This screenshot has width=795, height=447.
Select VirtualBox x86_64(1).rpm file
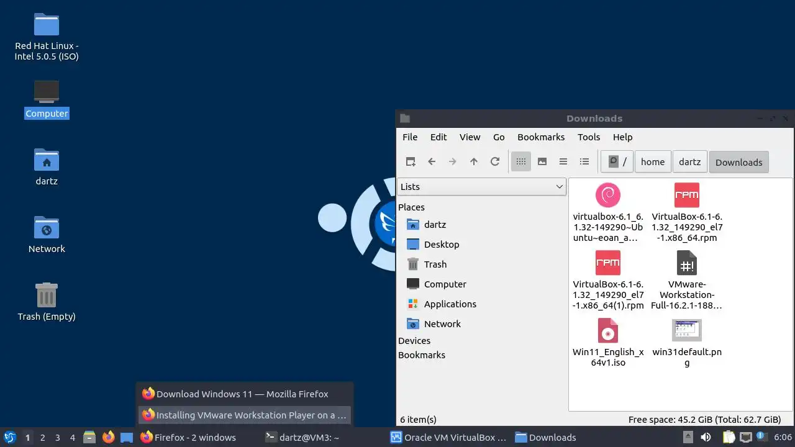tap(607, 280)
